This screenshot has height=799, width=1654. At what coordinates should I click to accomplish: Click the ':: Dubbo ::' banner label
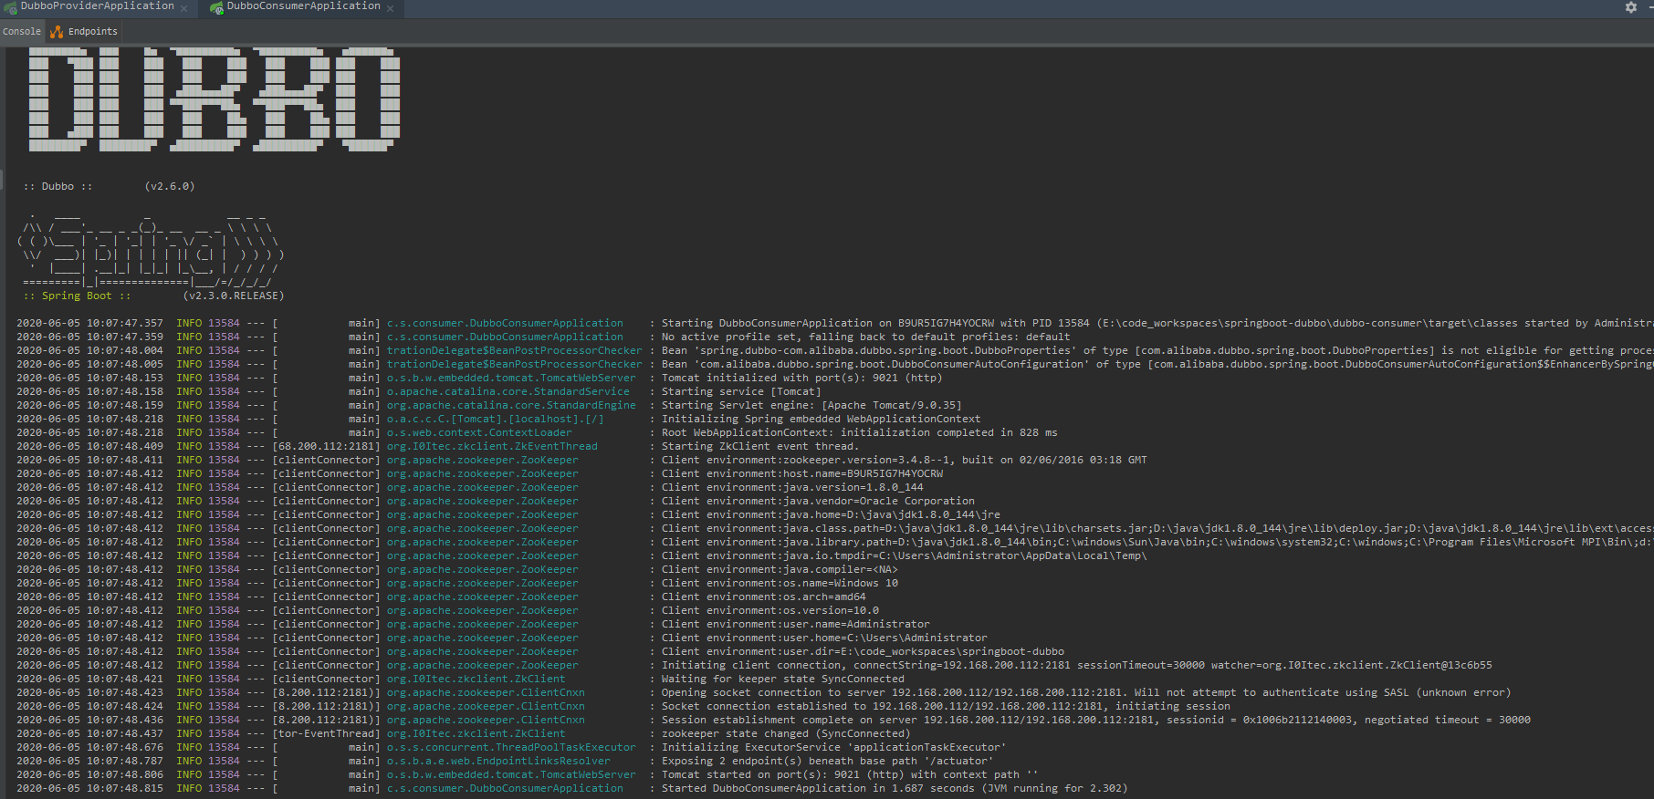pyautogui.click(x=58, y=186)
